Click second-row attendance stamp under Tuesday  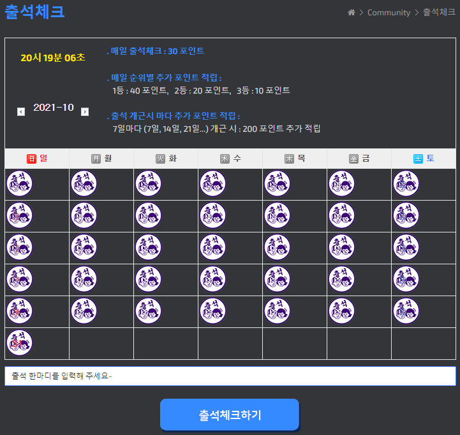pos(148,215)
